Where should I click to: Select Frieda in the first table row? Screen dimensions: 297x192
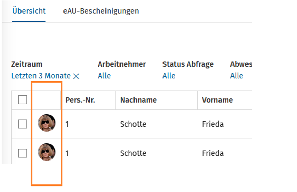pos(213,124)
